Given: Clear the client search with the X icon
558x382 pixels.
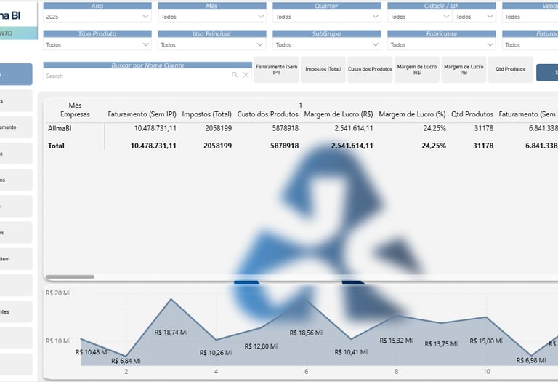Looking at the screenshot, I should click(246, 75).
